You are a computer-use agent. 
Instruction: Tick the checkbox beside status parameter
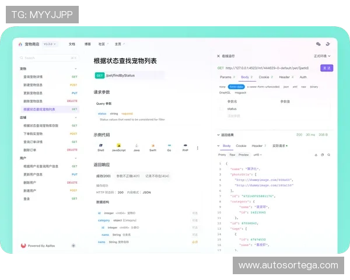(221, 108)
